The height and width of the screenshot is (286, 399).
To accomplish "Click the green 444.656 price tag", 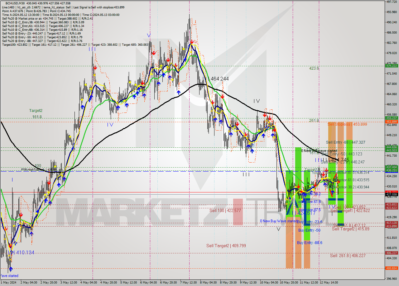I will (392, 147).
